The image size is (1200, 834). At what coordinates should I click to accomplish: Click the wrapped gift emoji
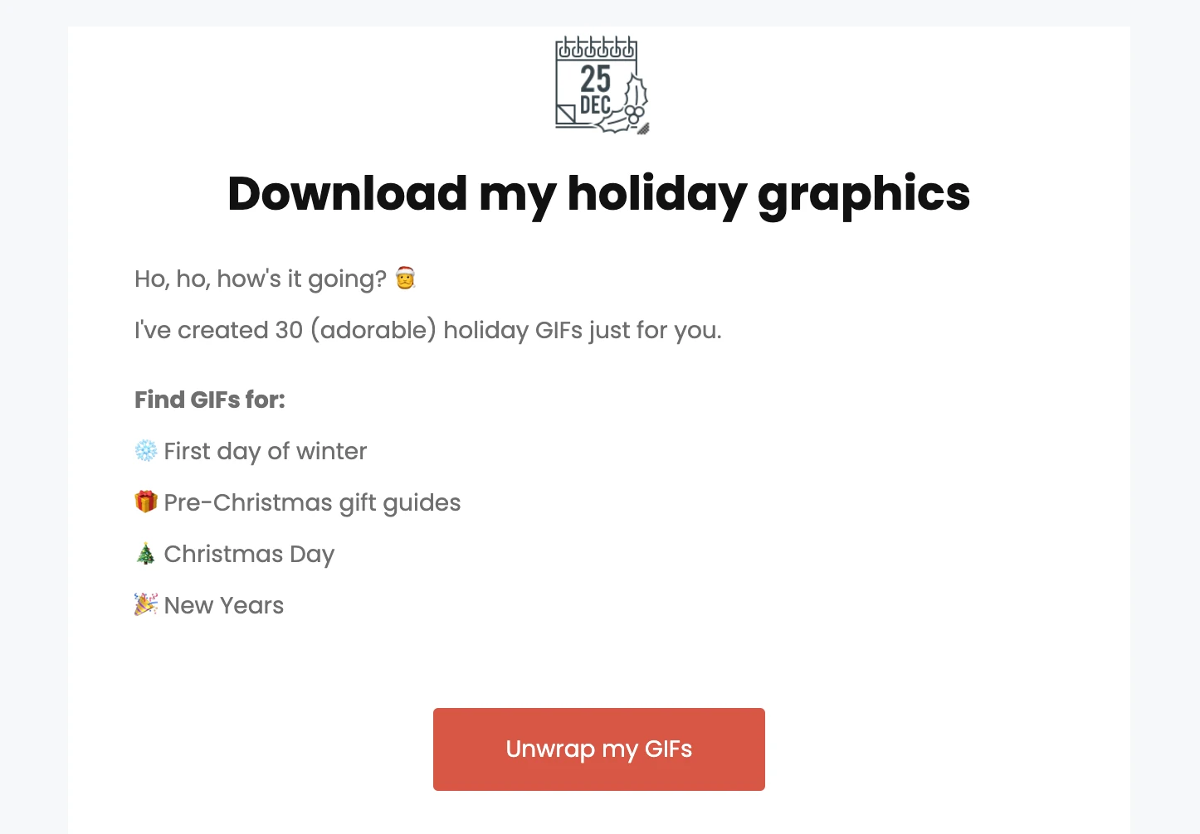pyautogui.click(x=146, y=502)
